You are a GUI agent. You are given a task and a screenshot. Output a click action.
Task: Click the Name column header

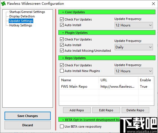(79, 80)
